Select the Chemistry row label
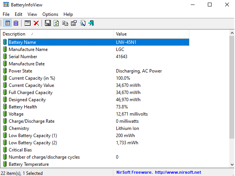This screenshot has height=176, width=235. tap(19, 128)
